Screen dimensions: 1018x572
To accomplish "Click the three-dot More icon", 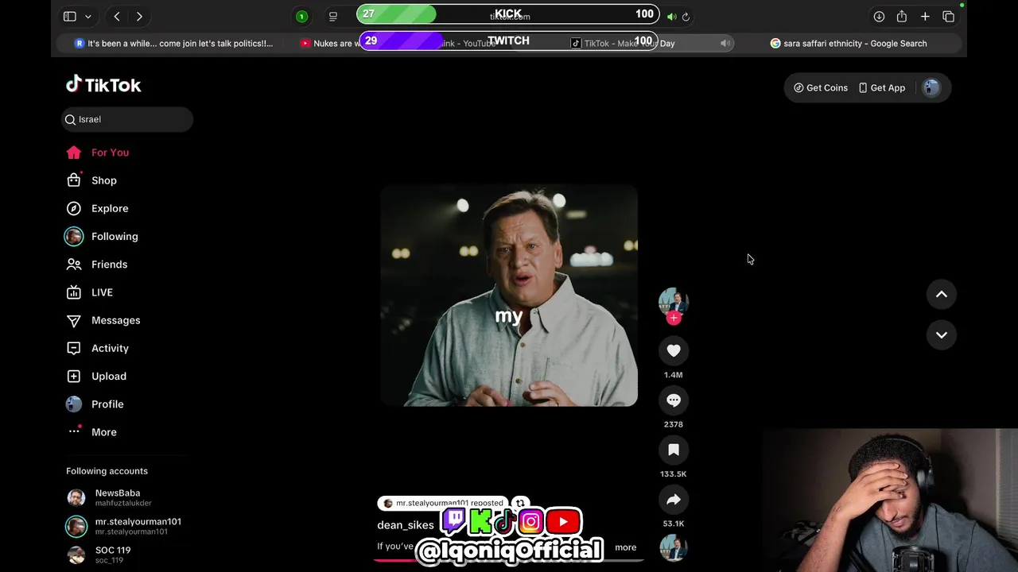I will (74, 431).
